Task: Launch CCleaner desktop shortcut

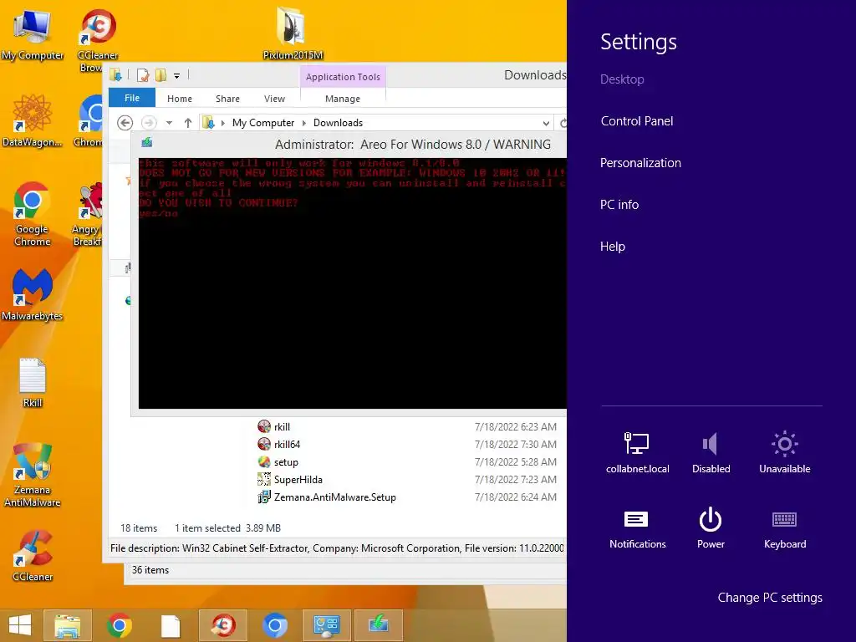Action: tap(33, 556)
